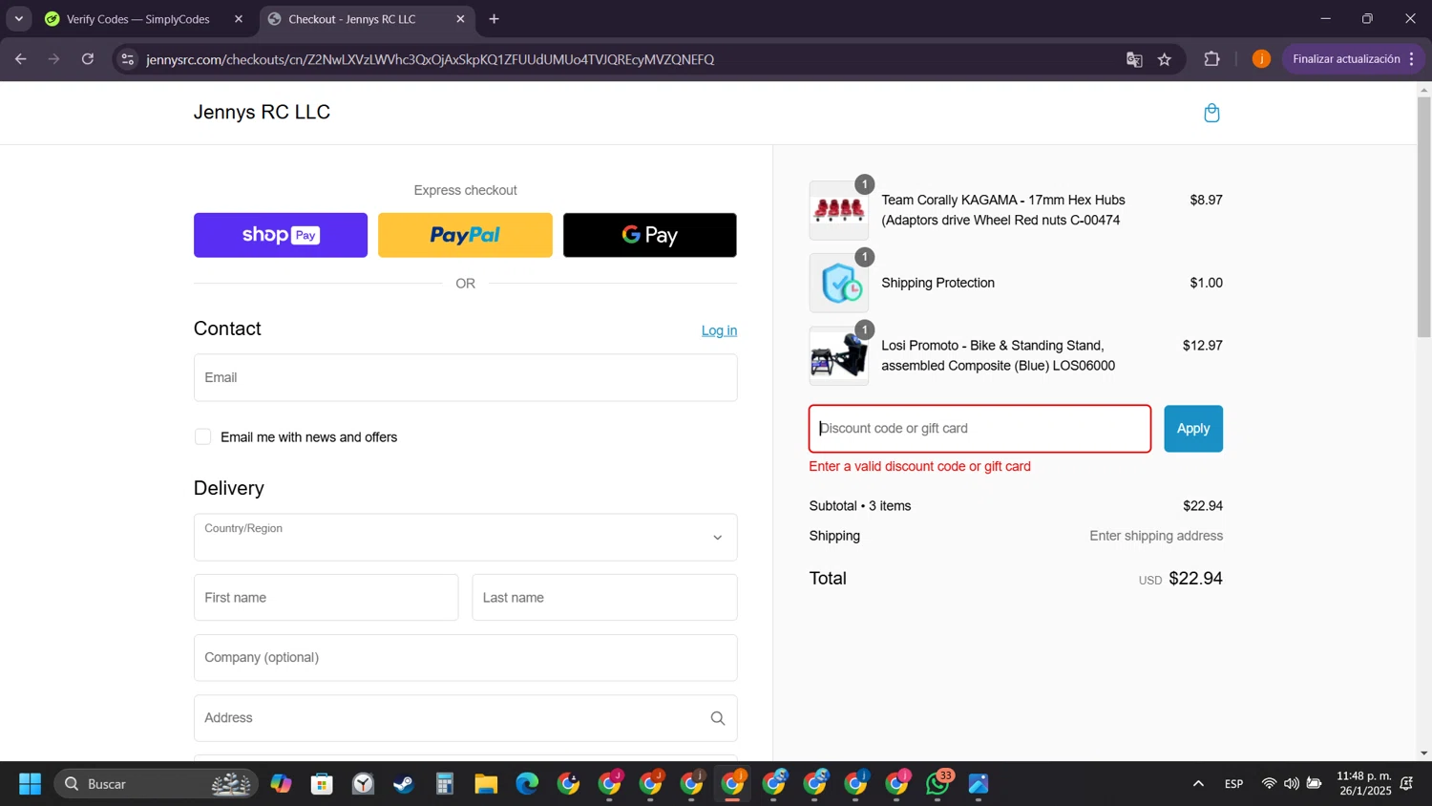Focus the Company (optional) field
Screen dimensions: 1432x806
pyautogui.click(x=465, y=658)
